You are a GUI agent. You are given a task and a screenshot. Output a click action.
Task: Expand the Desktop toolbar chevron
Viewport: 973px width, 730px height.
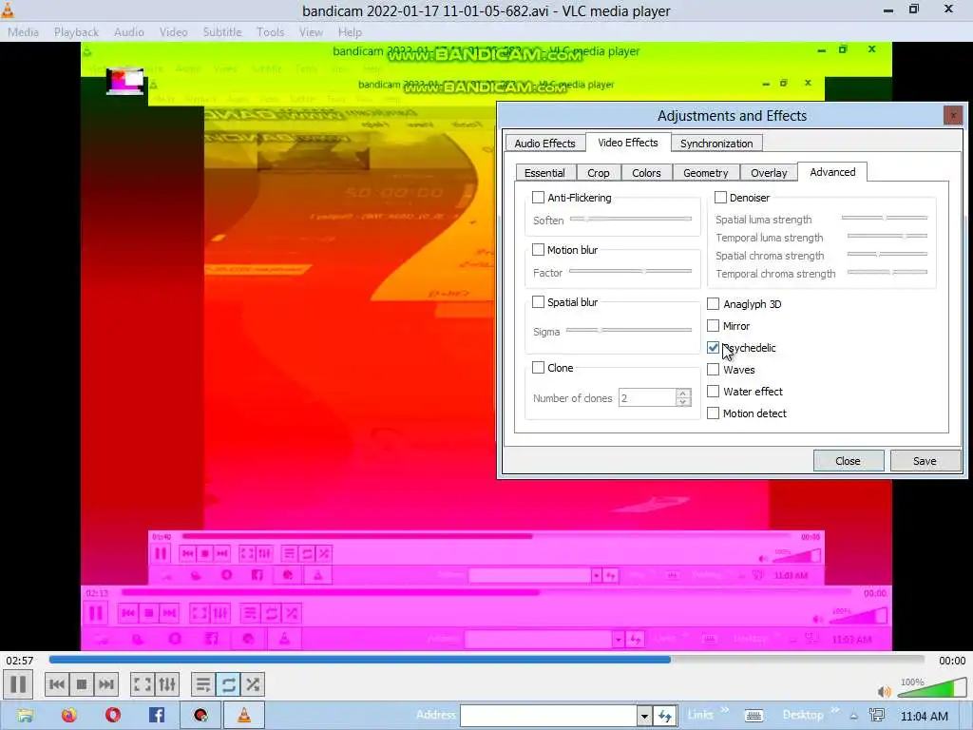point(834,710)
